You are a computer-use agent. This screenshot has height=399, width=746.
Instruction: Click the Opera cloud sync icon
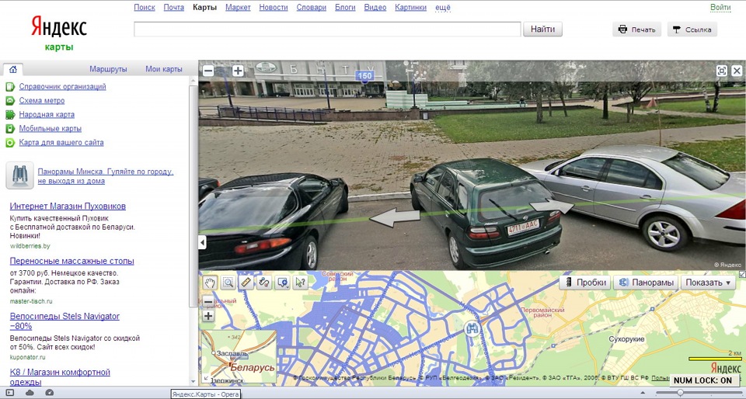pyautogui.click(x=30, y=393)
